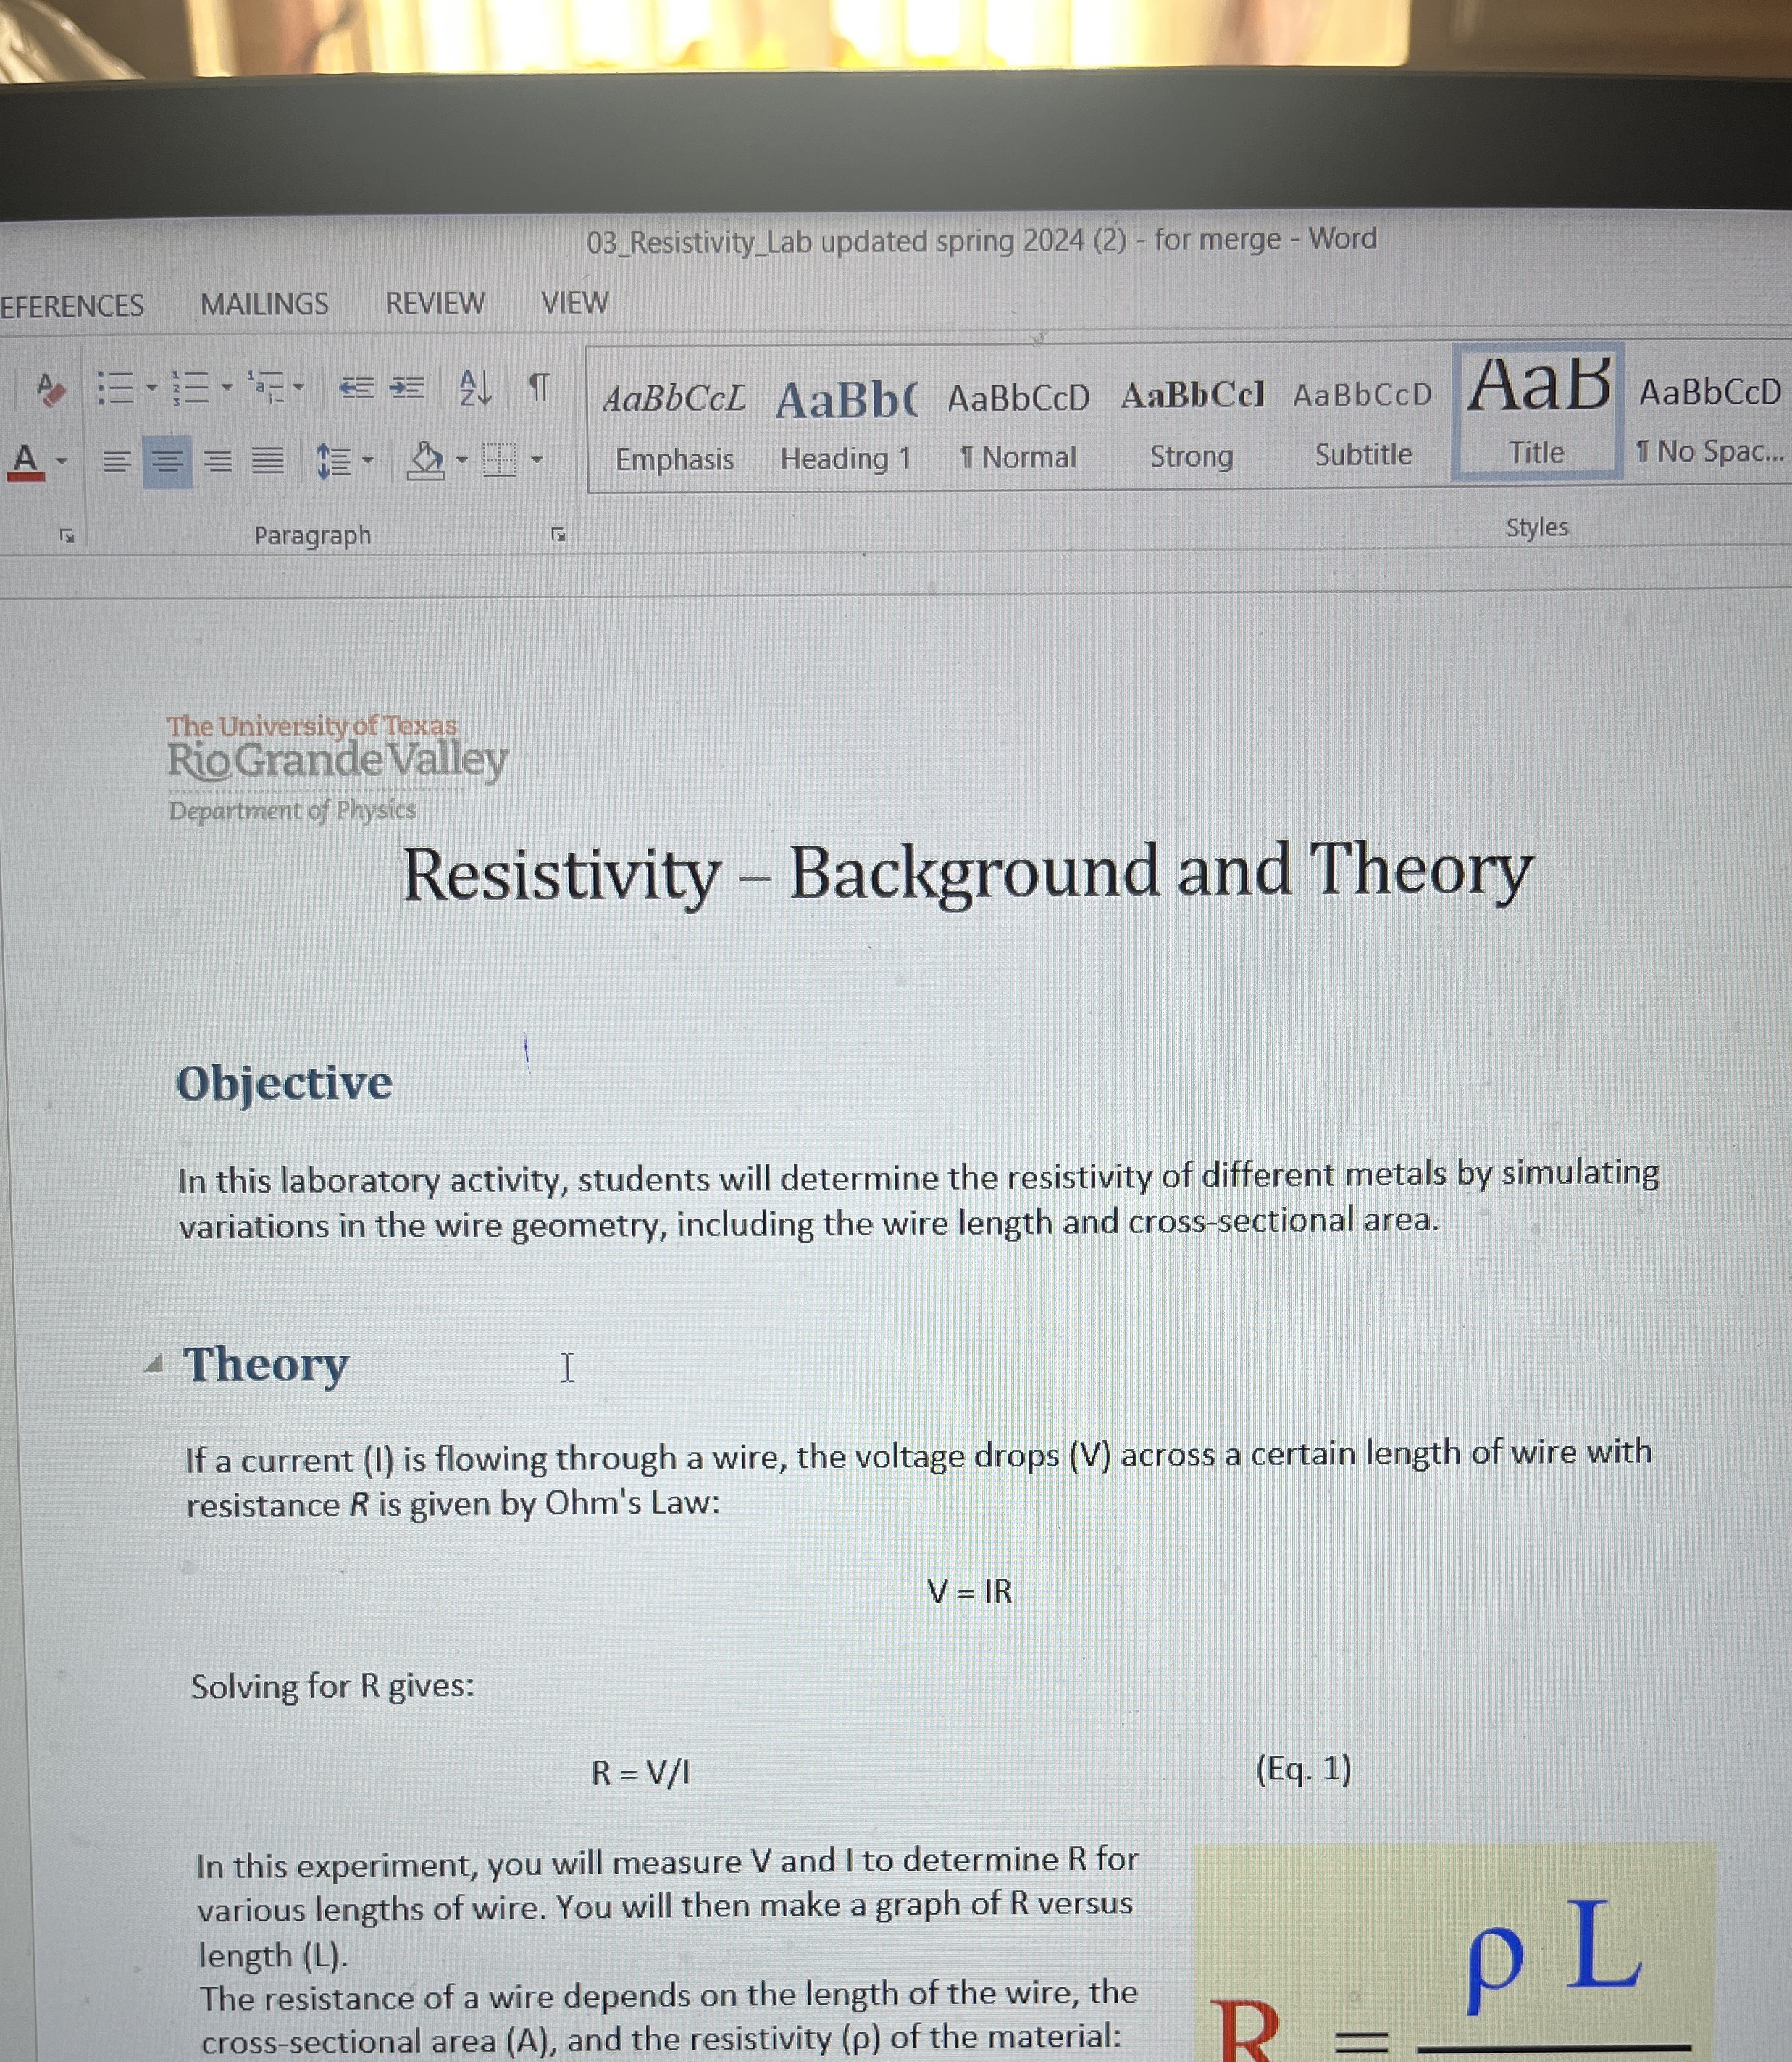The image size is (1792, 2062).
Task: Align text right
Action: tap(217, 461)
